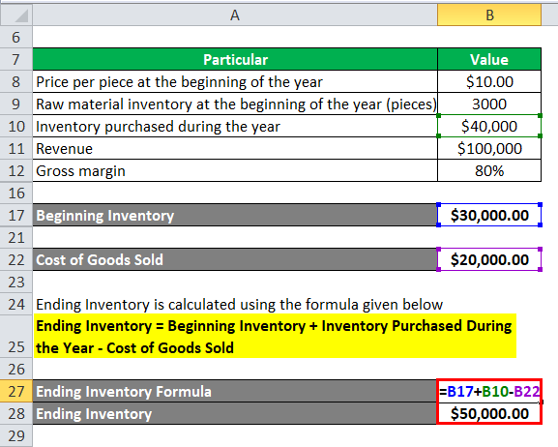This screenshot has height=447, width=558.
Task: Select the 80% value cell
Action: click(x=489, y=170)
